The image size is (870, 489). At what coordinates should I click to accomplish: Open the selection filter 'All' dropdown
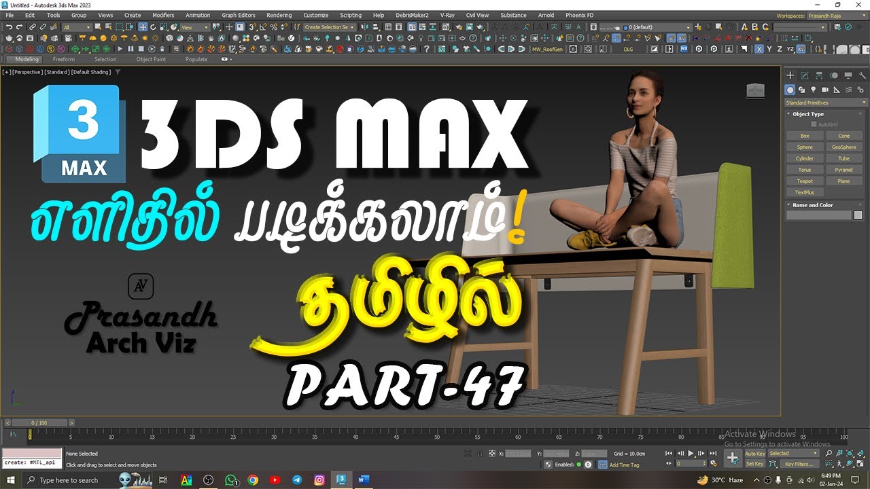pos(76,27)
